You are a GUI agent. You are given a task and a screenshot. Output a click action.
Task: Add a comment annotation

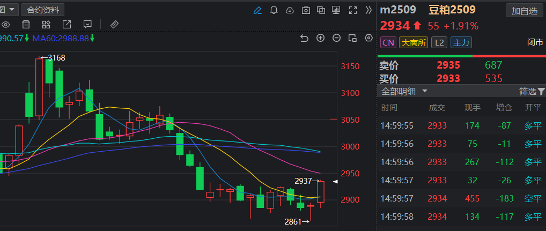click(x=87, y=24)
